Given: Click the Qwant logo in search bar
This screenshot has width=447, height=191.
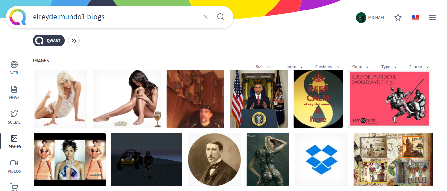Looking at the screenshot, I should [18, 17].
